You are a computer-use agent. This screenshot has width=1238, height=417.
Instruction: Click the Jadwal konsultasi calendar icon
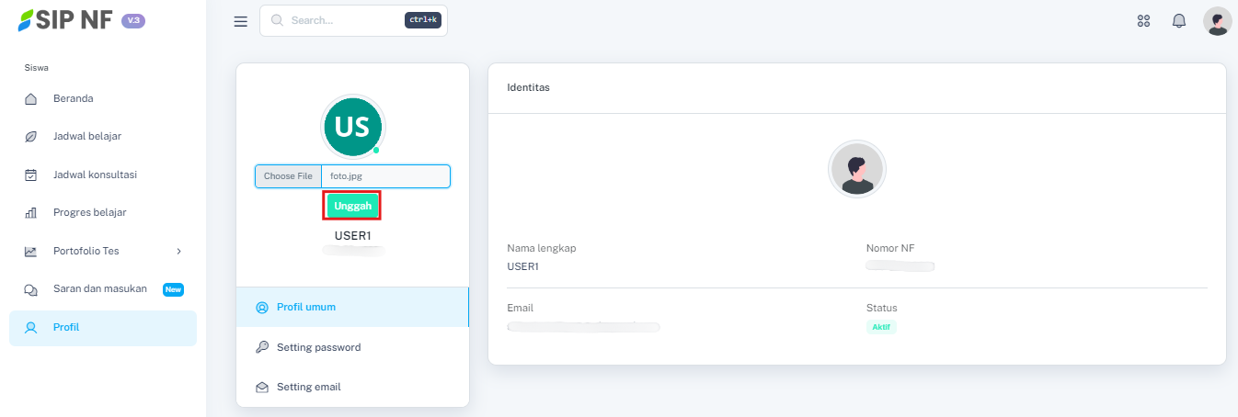[30, 175]
